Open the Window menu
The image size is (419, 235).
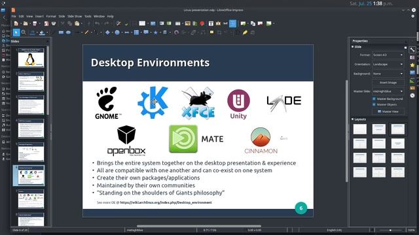point(99,16)
